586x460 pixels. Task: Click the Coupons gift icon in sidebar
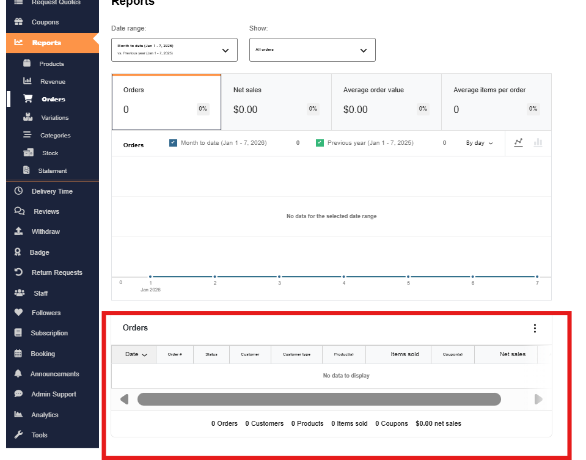pos(18,23)
